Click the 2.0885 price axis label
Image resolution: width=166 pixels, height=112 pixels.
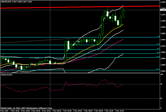pos(163,59)
